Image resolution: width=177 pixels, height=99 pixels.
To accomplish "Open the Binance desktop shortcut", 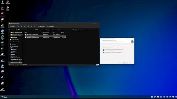I will pyautogui.click(x=2, y=8).
